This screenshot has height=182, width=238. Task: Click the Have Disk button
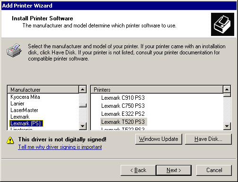[208, 139]
